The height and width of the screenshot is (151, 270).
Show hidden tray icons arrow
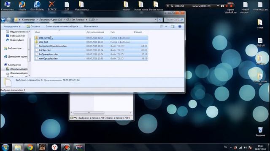(231, 147)
